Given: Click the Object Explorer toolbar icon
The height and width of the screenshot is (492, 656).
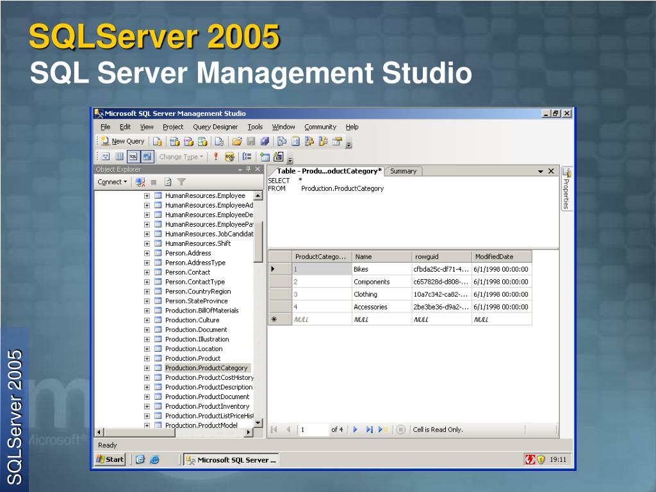Looking at the screenshot, I should tap(309, 142).
